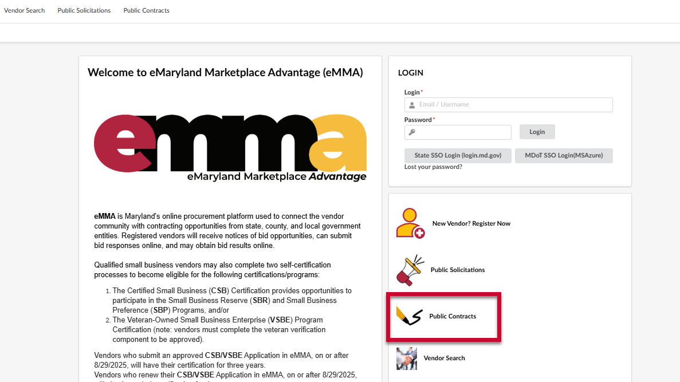The height and width of the screenshot is (382, 680).
Task: Click the key icon in password field
Action: 412,132
